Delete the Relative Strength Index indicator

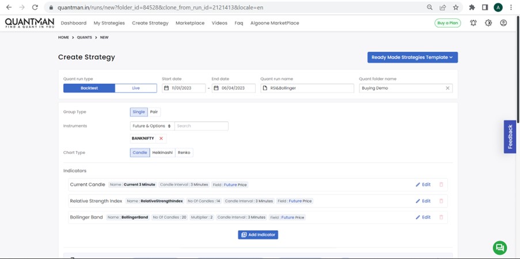[441, 201]
